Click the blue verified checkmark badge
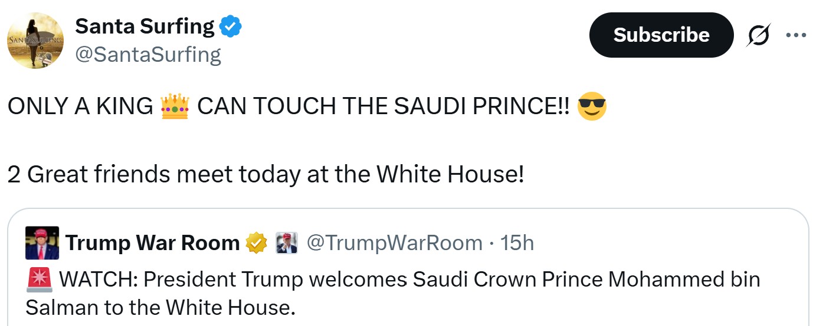The width and height of the screenshot is (813, 326). [x=231, y=26]
